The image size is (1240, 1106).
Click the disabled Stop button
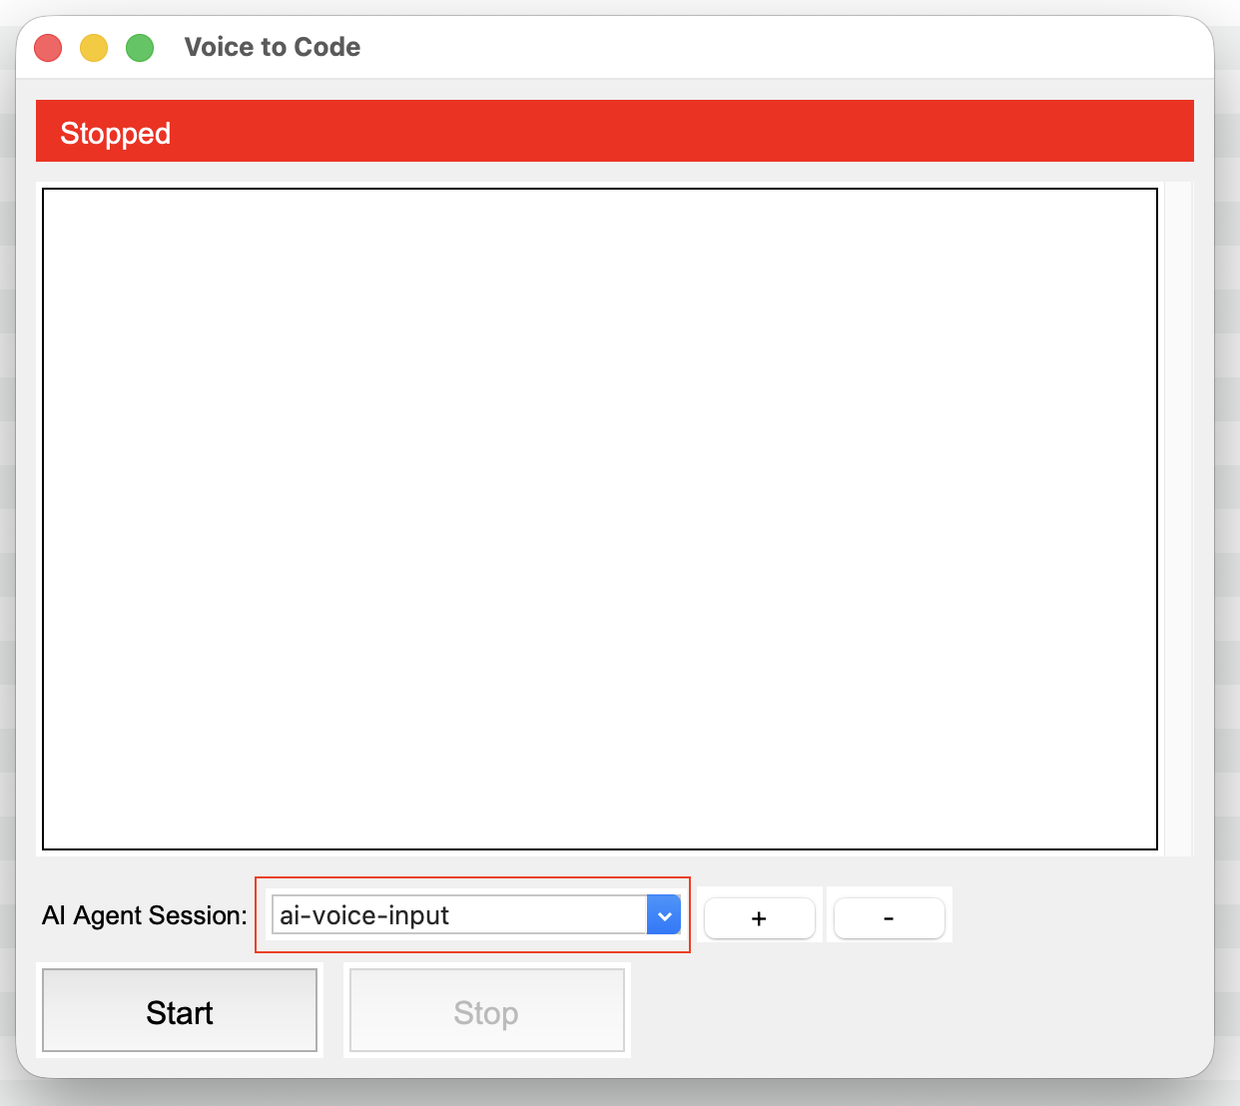coord(486,1011)
